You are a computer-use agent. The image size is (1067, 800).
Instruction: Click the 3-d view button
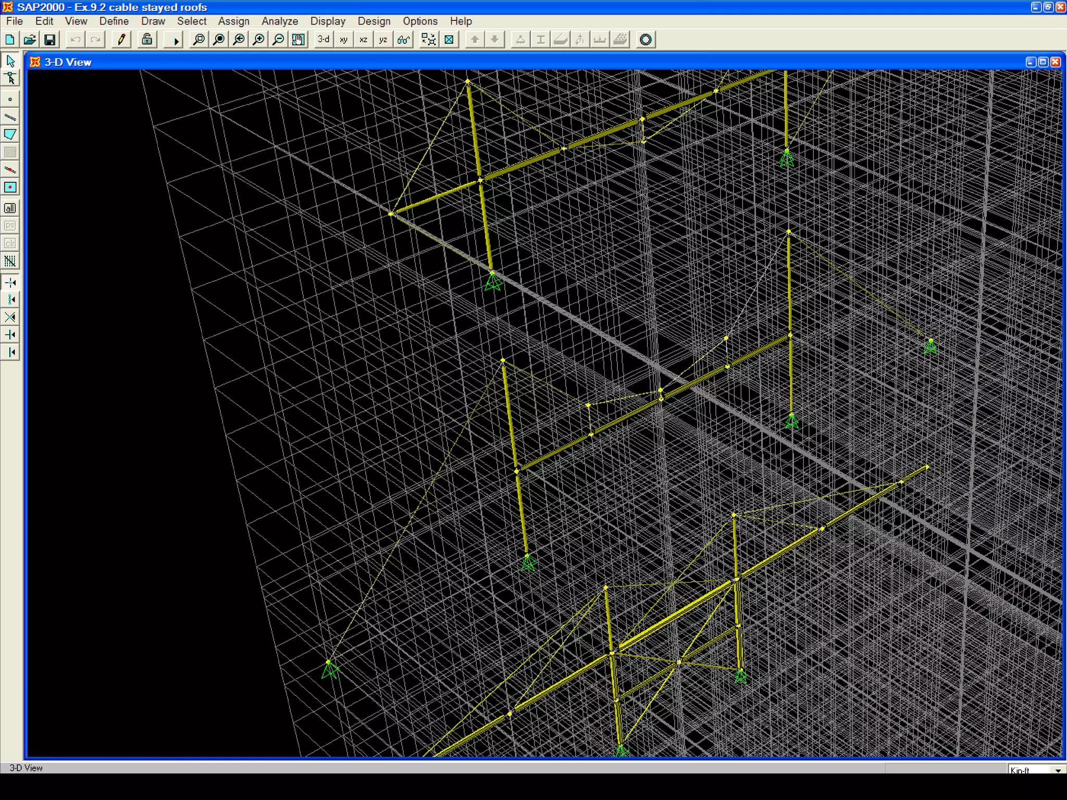324,40
